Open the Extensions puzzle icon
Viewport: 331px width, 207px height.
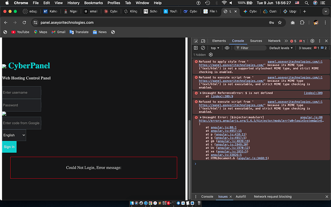(302, 23)
